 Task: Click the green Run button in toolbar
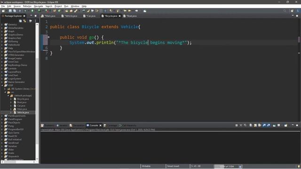[x=32, y=11]
